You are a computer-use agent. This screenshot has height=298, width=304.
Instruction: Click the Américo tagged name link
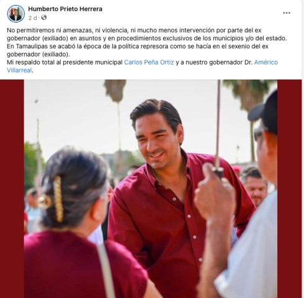[x=266, y=62]
